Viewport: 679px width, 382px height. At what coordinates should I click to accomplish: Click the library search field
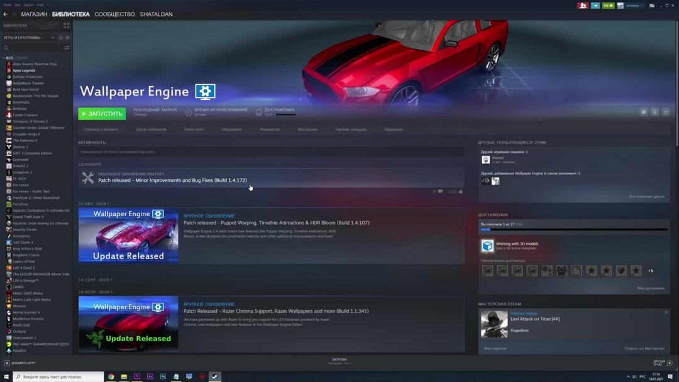coord(34,48)
